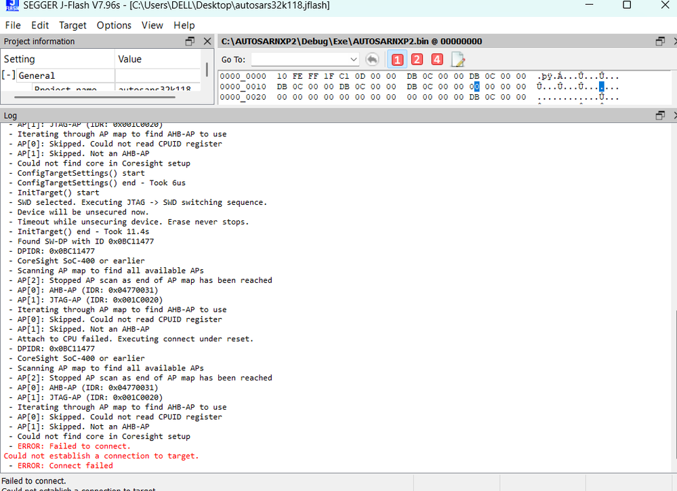This screenshot has width=677, height=491.
Task: Click 'Could not establish a connection to target.' line
Action: click(x=101, y=456)
